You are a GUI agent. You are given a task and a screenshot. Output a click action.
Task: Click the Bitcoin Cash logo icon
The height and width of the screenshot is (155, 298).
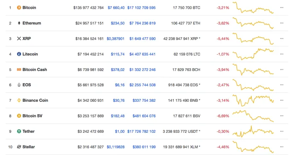[19, 69]
